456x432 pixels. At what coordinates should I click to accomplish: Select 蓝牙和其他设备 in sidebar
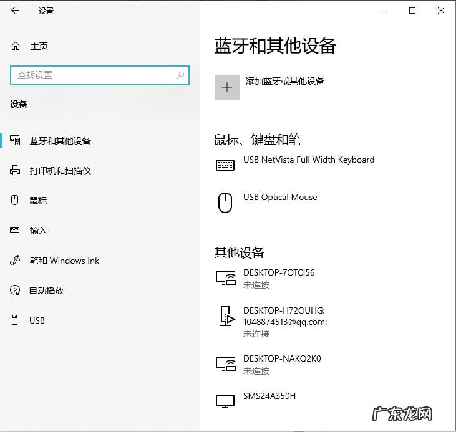pyautogui.click(x=61, y=141)
